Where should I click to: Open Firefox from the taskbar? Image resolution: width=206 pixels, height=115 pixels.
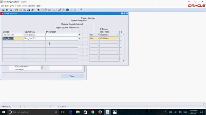[100, 112]
